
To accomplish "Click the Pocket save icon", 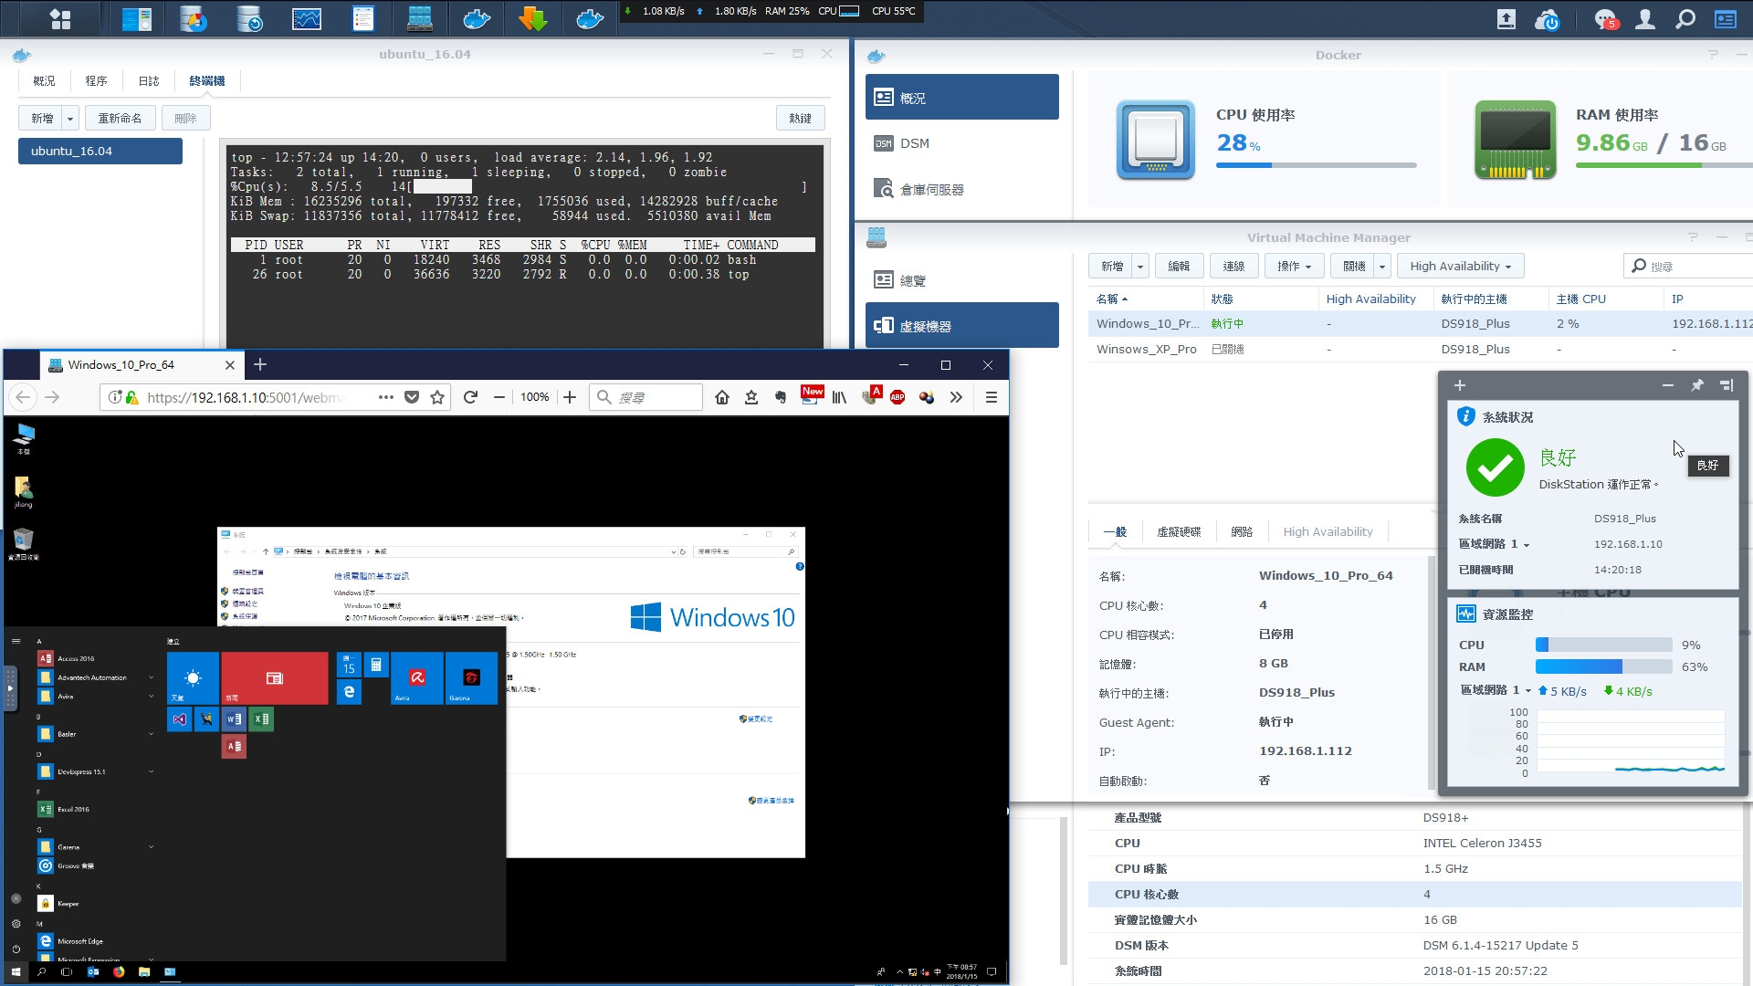I will coord(412,397).
